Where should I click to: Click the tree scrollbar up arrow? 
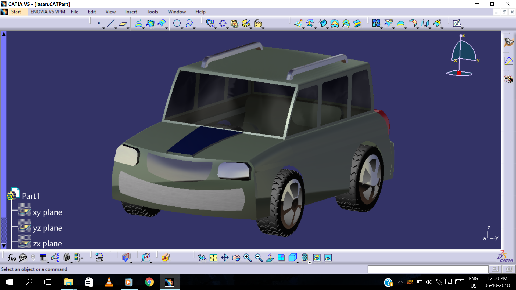pos(4,34)
